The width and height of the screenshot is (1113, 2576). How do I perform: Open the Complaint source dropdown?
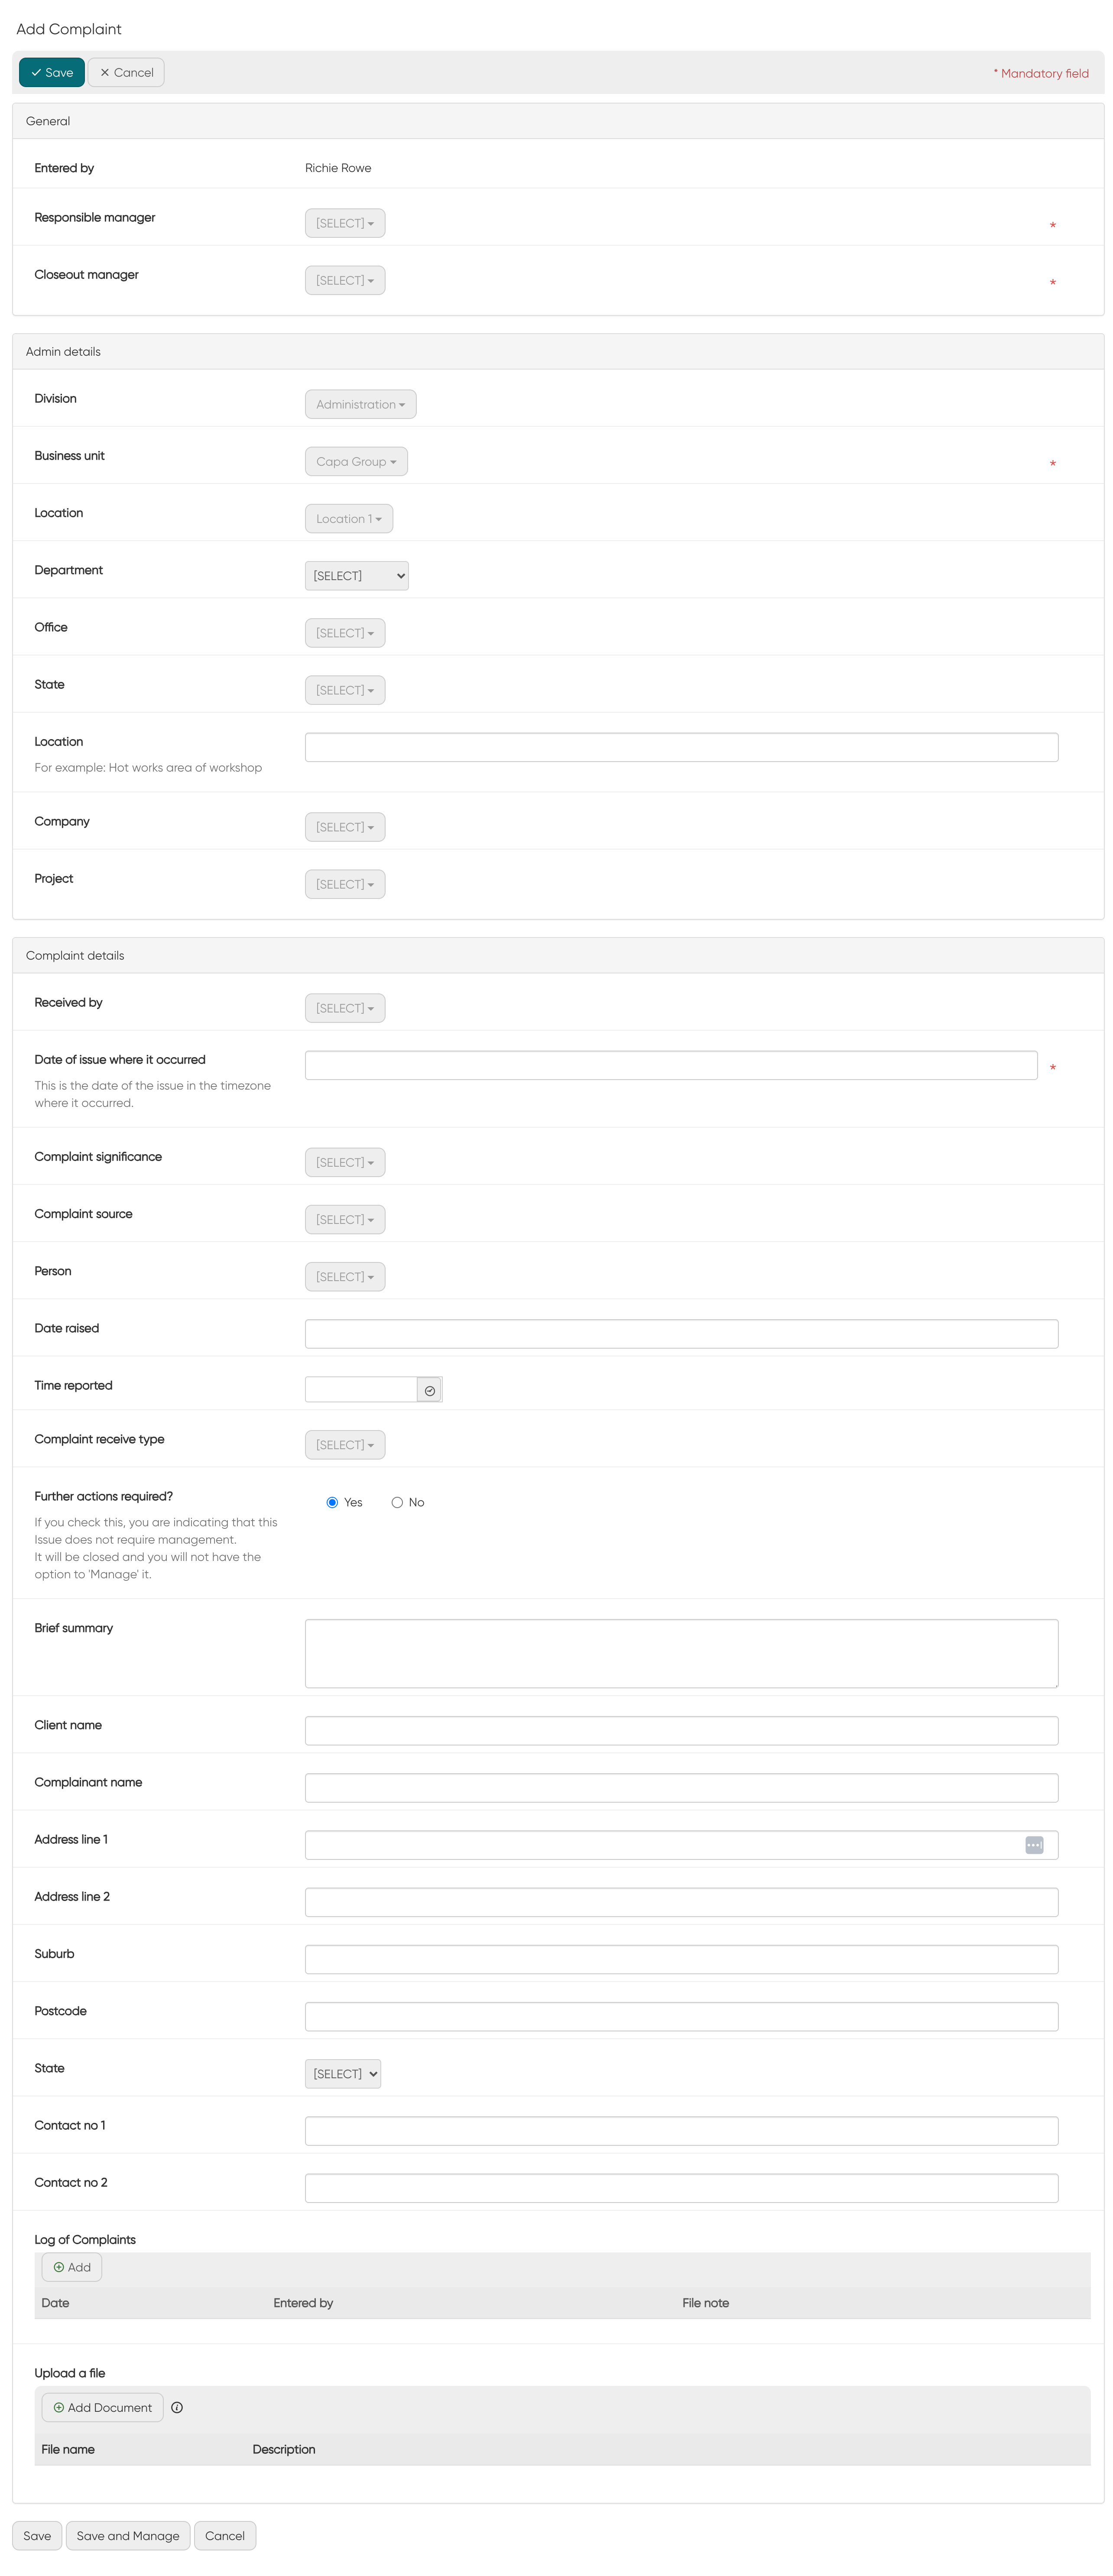[x=344, y=1219]
